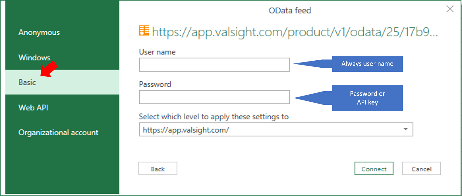Close the OData feed dialog
The width and height of the screenshot is (462, 196).
tap(450, 9)
